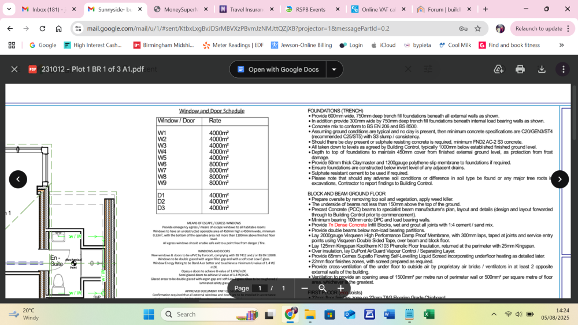Screen dimensions: 578x325
Task: Expand the Open with dropdown arrow
Action: click(334, 69)
